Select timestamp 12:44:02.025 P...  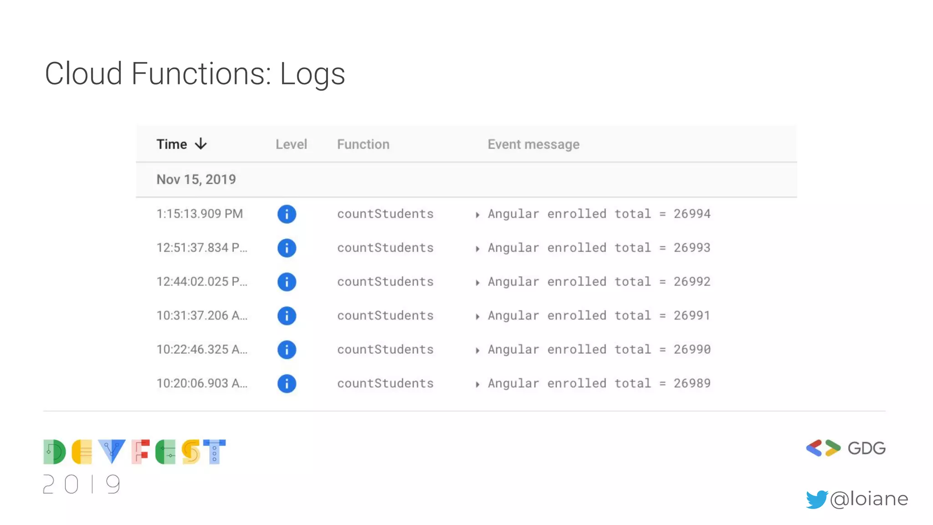coord(202,282)
